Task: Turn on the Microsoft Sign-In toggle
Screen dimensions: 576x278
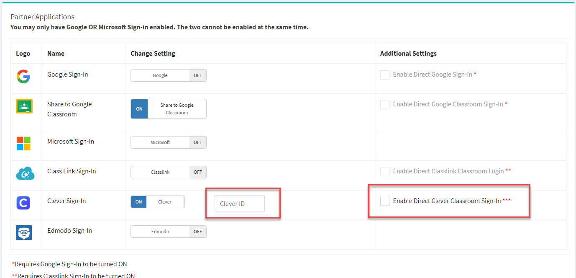Action: 169,142
